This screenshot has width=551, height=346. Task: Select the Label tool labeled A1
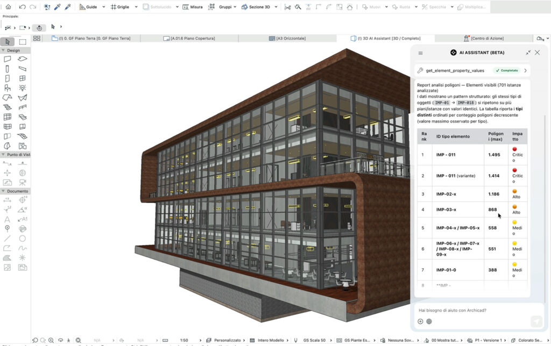(x=23, y=219)
